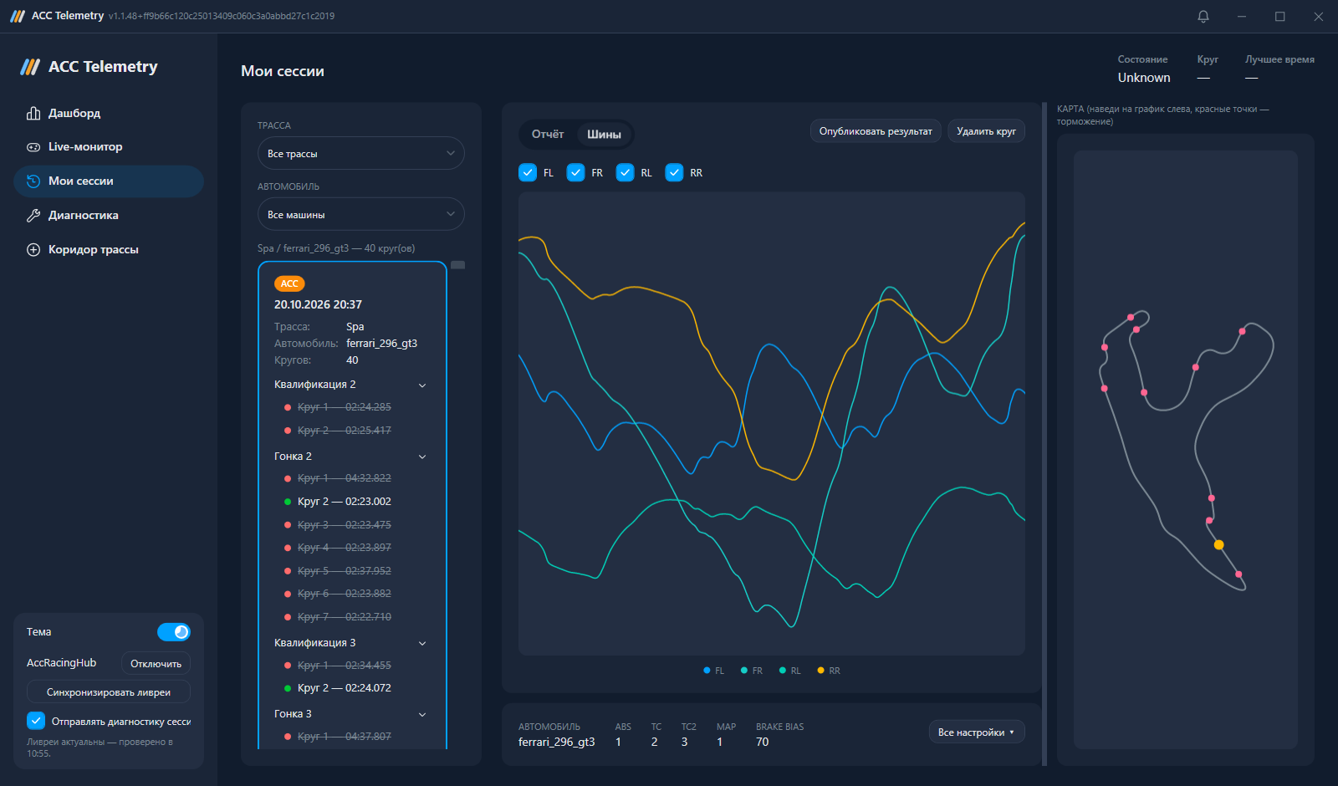This screenshot has width=1338, height=786.
Task: Click the FL legend color dot below chart
Action: [707, 671]
